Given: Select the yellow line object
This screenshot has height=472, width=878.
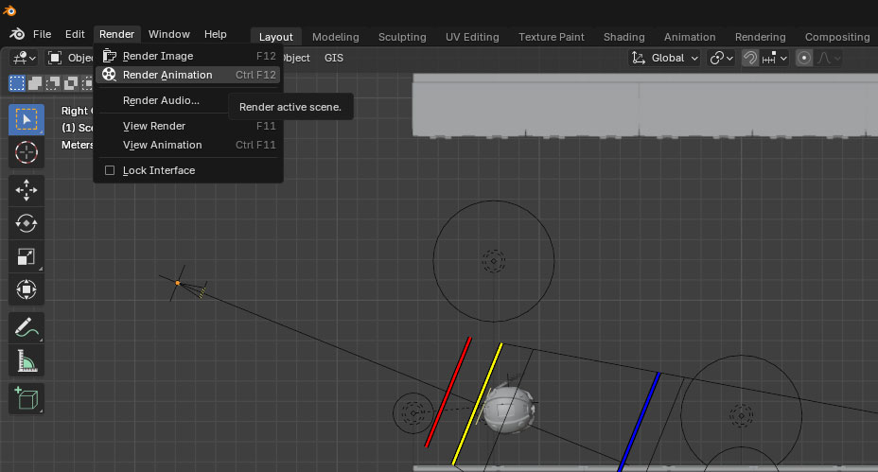Looking at the screenshot, I should pyautogui.click(x=477, y=404).
